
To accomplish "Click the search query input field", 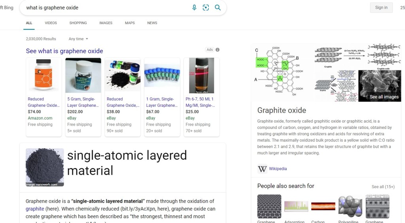I will tap(103, 8).
